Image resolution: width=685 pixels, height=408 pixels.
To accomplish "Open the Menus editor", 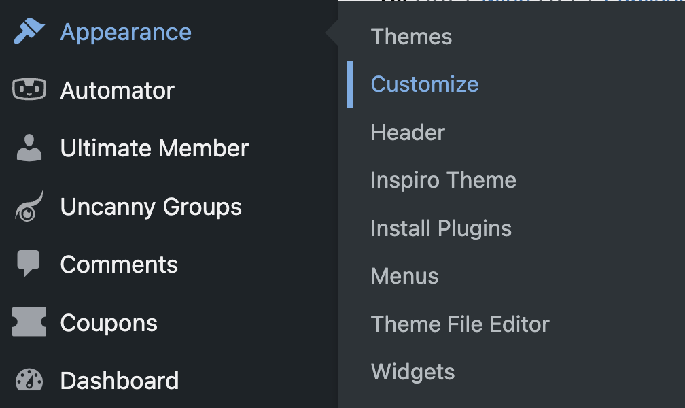I will pyautogui.click(x=404, y=276).
